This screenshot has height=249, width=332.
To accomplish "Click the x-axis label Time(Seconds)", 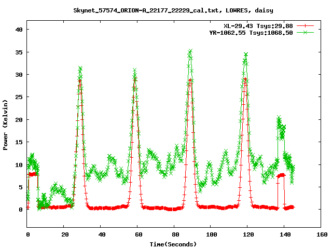I will point(173,244).
